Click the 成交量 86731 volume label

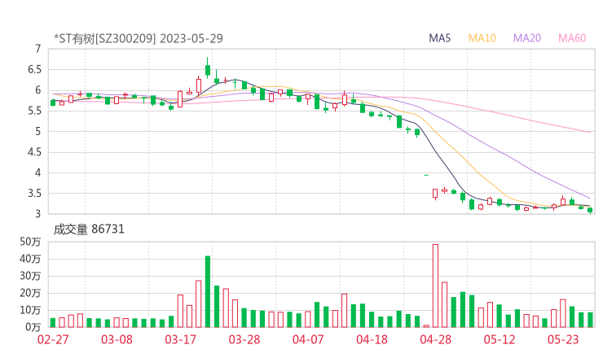click(89, 229)
